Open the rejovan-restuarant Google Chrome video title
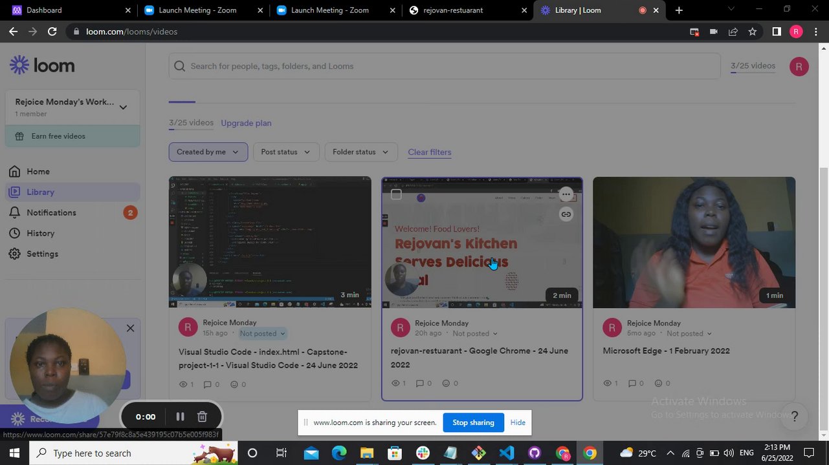The width and height of the screenshot is (829, 465). 480,358
